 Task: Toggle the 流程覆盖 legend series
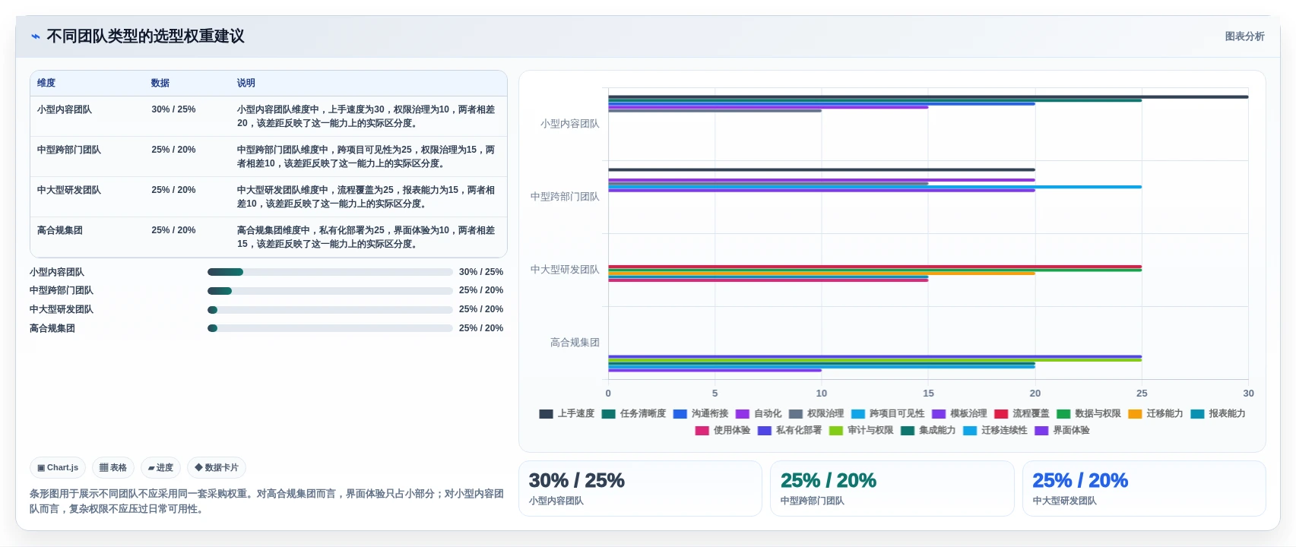pos(1021,414)
